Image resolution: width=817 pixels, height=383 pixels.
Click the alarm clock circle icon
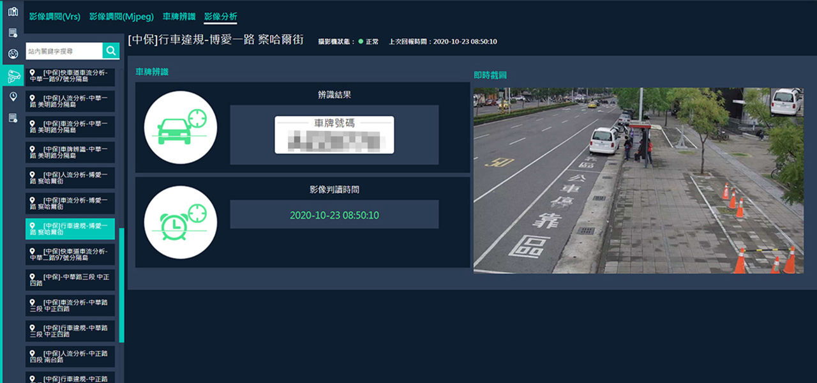coord(181,222)
